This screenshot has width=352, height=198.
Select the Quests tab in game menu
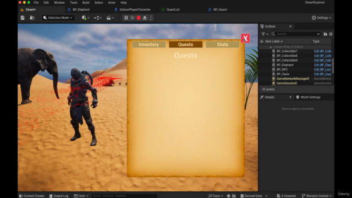click(186, 45)
